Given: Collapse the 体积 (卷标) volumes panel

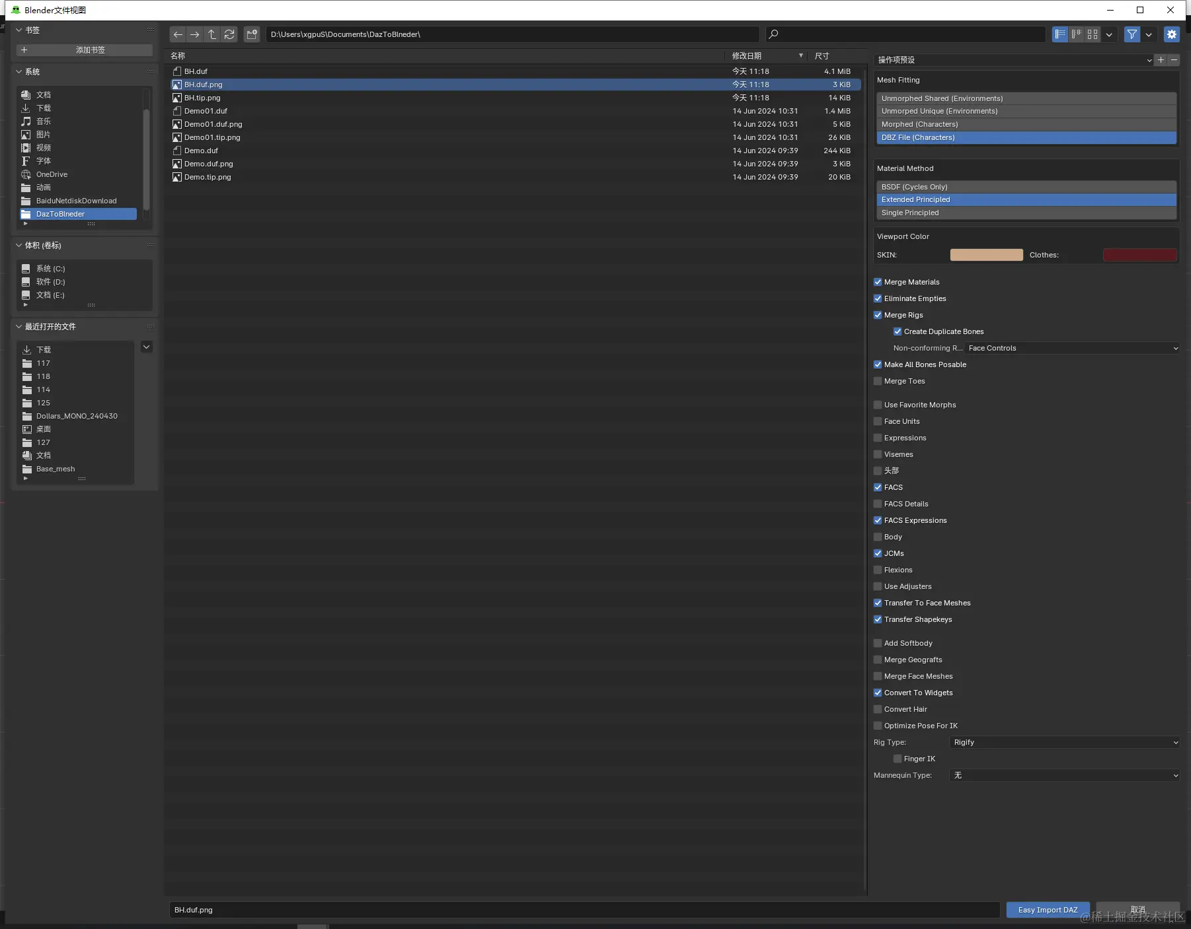Looking at the screenshot, I should tap(19, 245).
